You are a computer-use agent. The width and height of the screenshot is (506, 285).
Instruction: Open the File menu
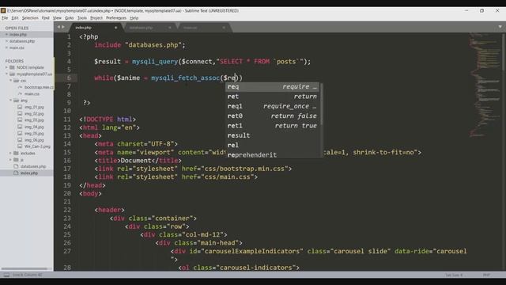point(5,18)
